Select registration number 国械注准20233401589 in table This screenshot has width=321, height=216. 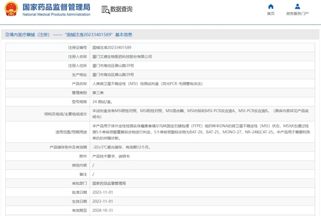tap(112, 48)
